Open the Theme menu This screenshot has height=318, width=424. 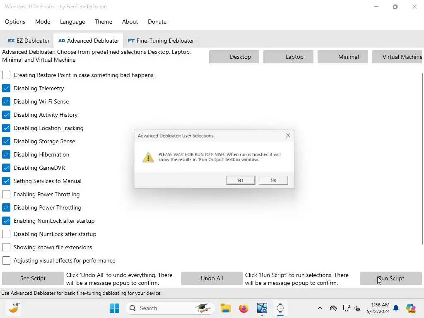[103, 22]
